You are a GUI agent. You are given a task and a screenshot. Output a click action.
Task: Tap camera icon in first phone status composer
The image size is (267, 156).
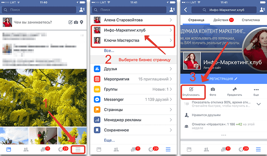(x=76, y=22)
